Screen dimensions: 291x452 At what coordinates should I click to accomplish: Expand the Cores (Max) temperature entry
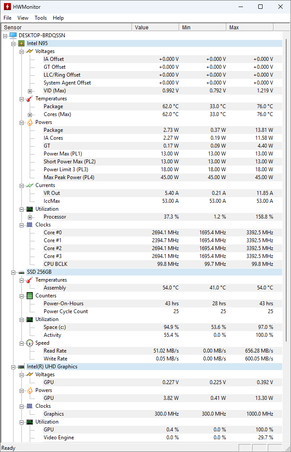coord(30,114)
